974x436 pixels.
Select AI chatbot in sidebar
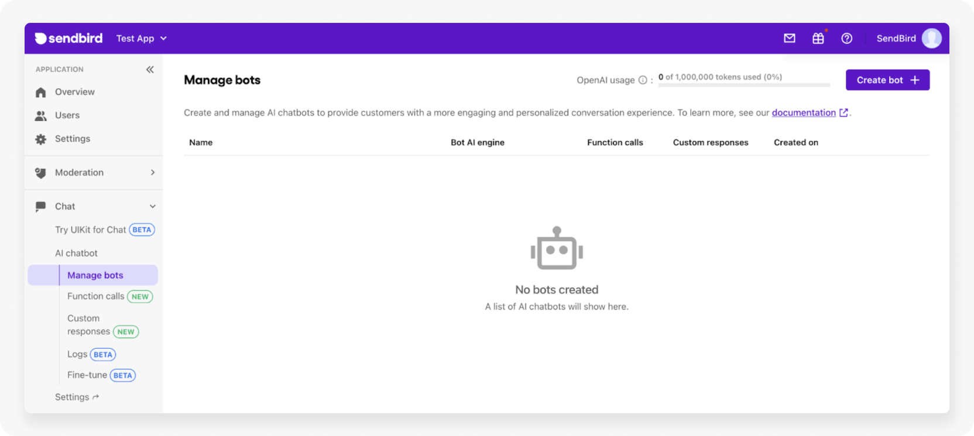click(76, 253)
